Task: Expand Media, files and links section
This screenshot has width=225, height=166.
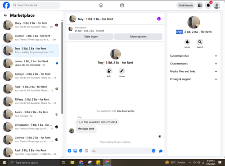Action: (193, 71)
